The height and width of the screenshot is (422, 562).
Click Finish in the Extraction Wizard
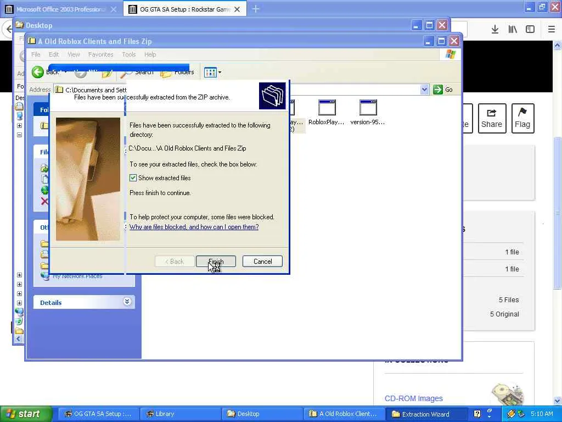click(216, 261)
